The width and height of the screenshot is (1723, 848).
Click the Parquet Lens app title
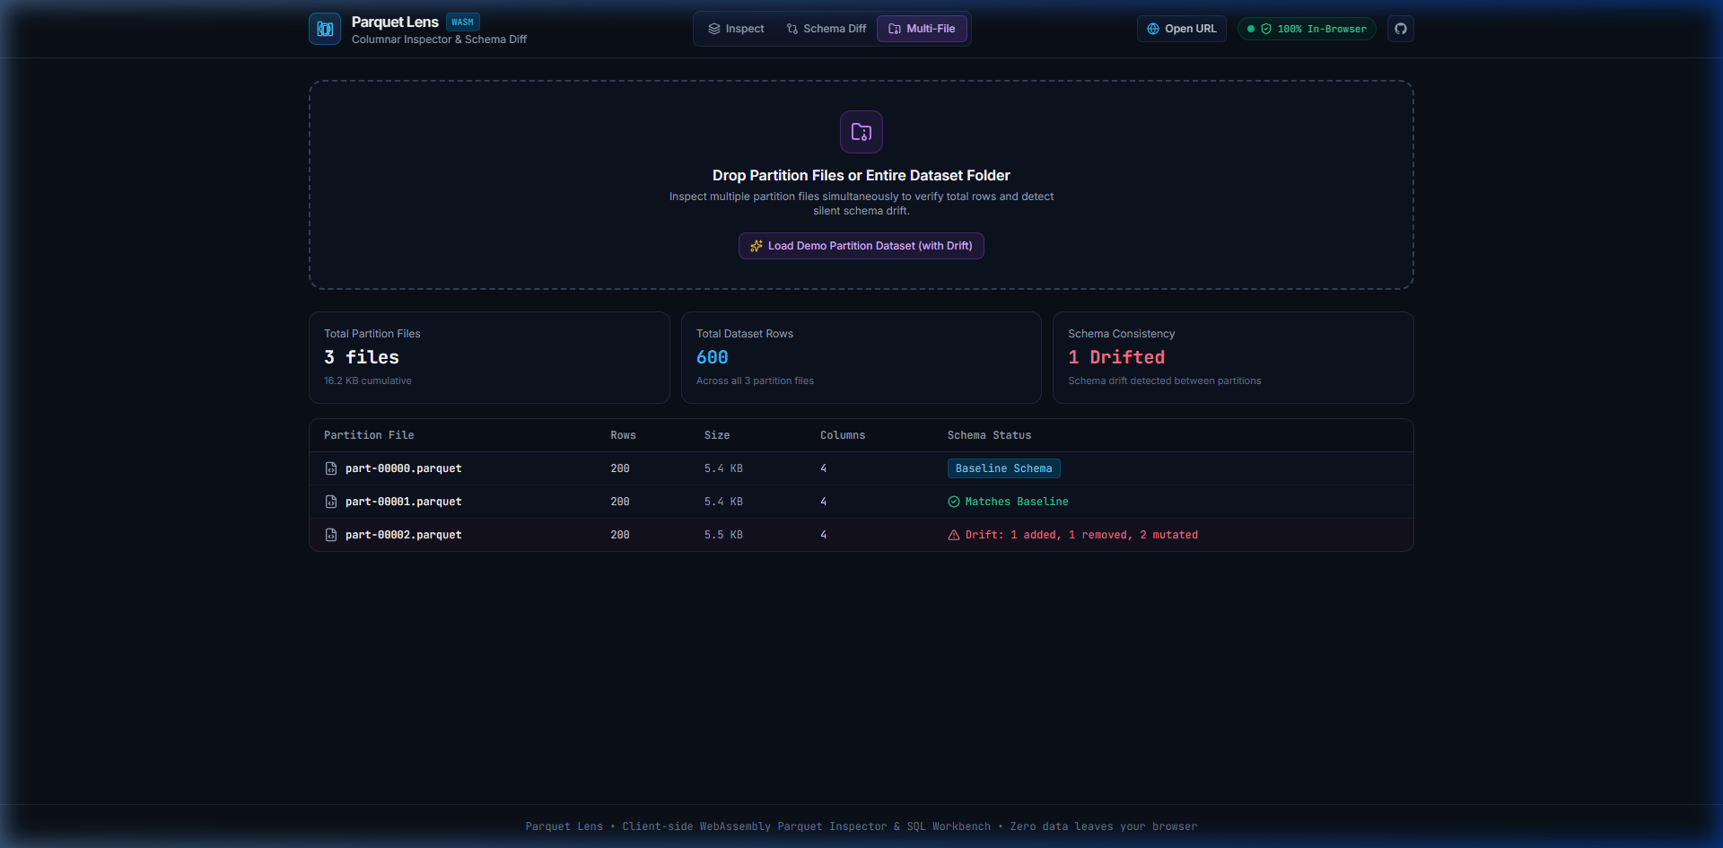(395, 22)
